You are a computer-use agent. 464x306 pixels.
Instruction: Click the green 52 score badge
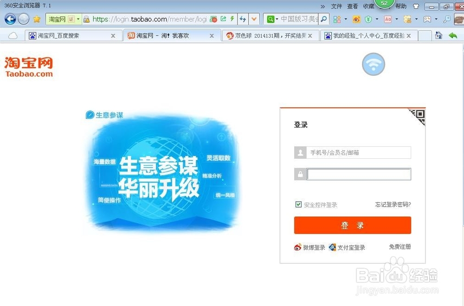pos(384,3)
